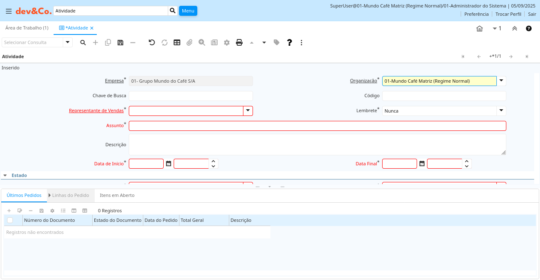Screen dimensions: 540x280
Task: Click into the Assunto text field
Action: tap(317, 126)
